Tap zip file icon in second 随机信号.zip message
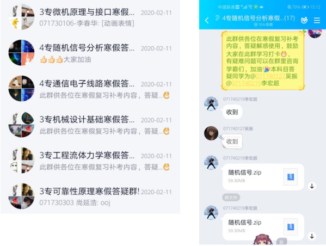 [291, 227]
